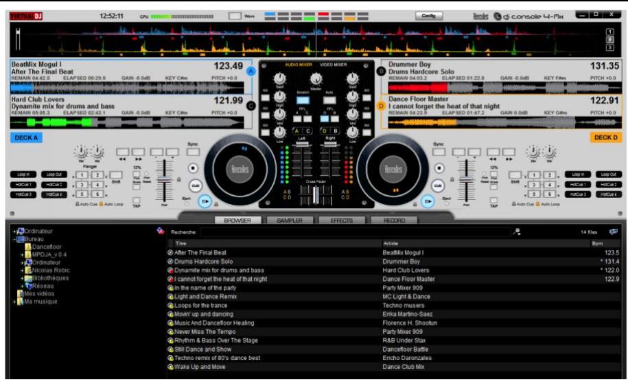Open the RECORD tab
The height and width of the screenshot is (382, 628).
click(x=394, y=221)
